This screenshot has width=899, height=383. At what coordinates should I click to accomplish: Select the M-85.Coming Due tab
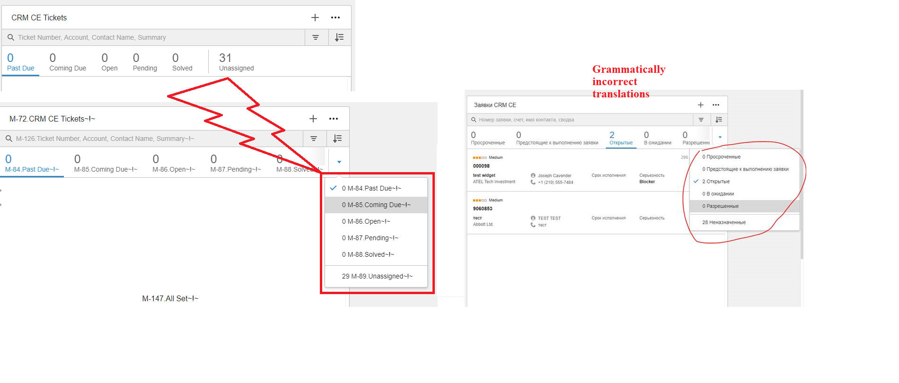click(106, 164)
